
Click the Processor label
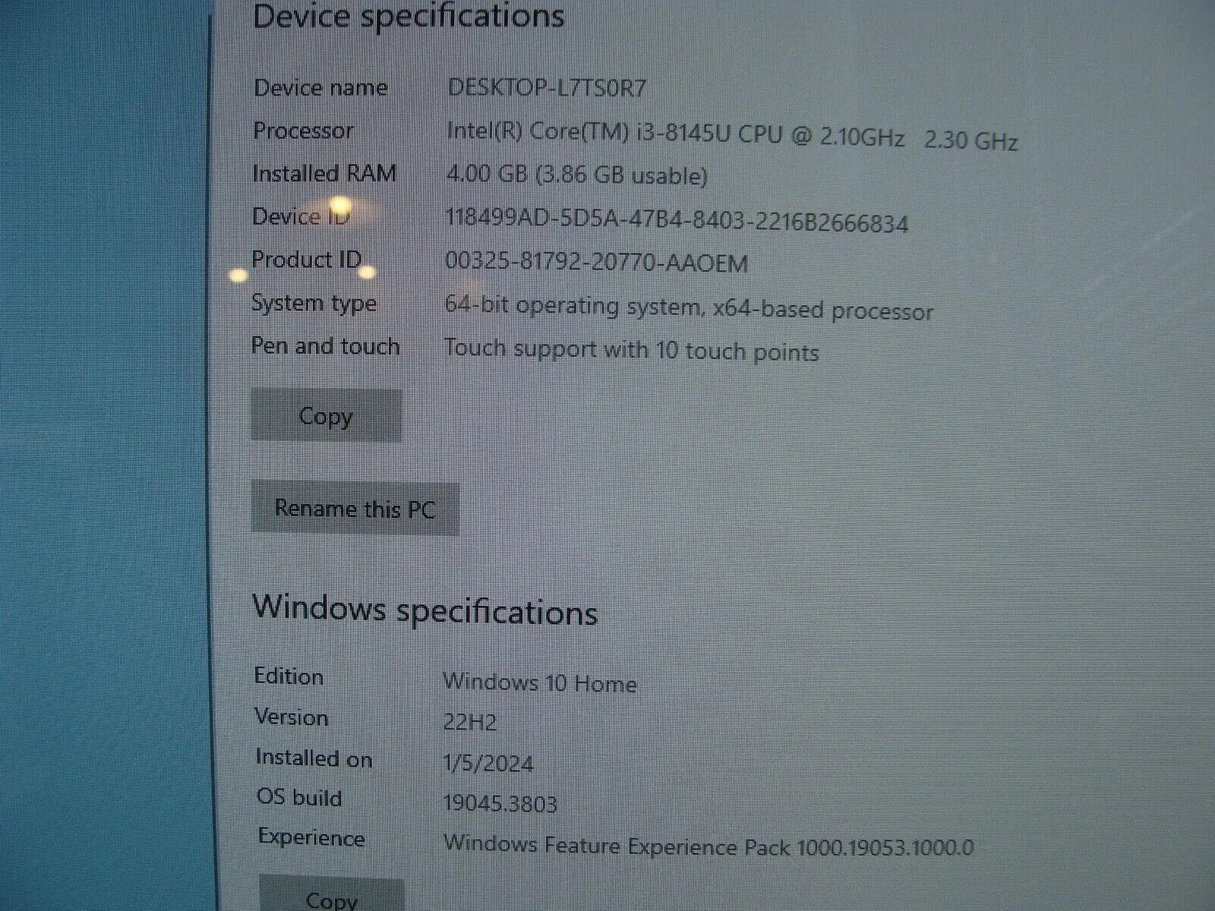coord(303,131)
